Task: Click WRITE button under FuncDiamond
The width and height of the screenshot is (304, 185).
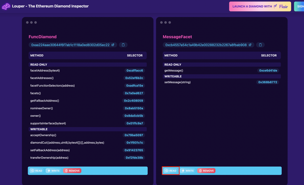Action: [53, 171]
